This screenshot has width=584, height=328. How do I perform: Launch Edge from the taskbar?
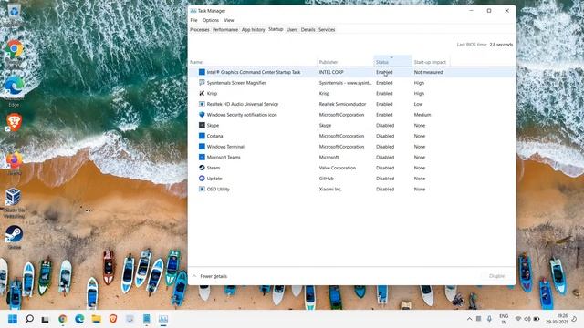(x=79, y=319)
